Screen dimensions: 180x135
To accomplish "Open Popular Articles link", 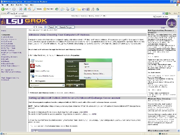I will pos(7,70).
